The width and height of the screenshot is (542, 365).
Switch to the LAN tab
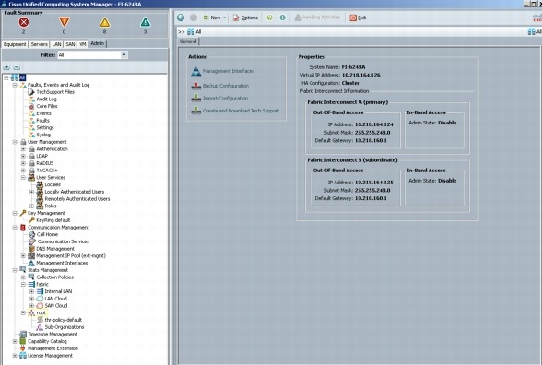[57, 44]
